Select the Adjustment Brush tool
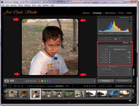This screenshot has width=139, height=106. point(125,38)
